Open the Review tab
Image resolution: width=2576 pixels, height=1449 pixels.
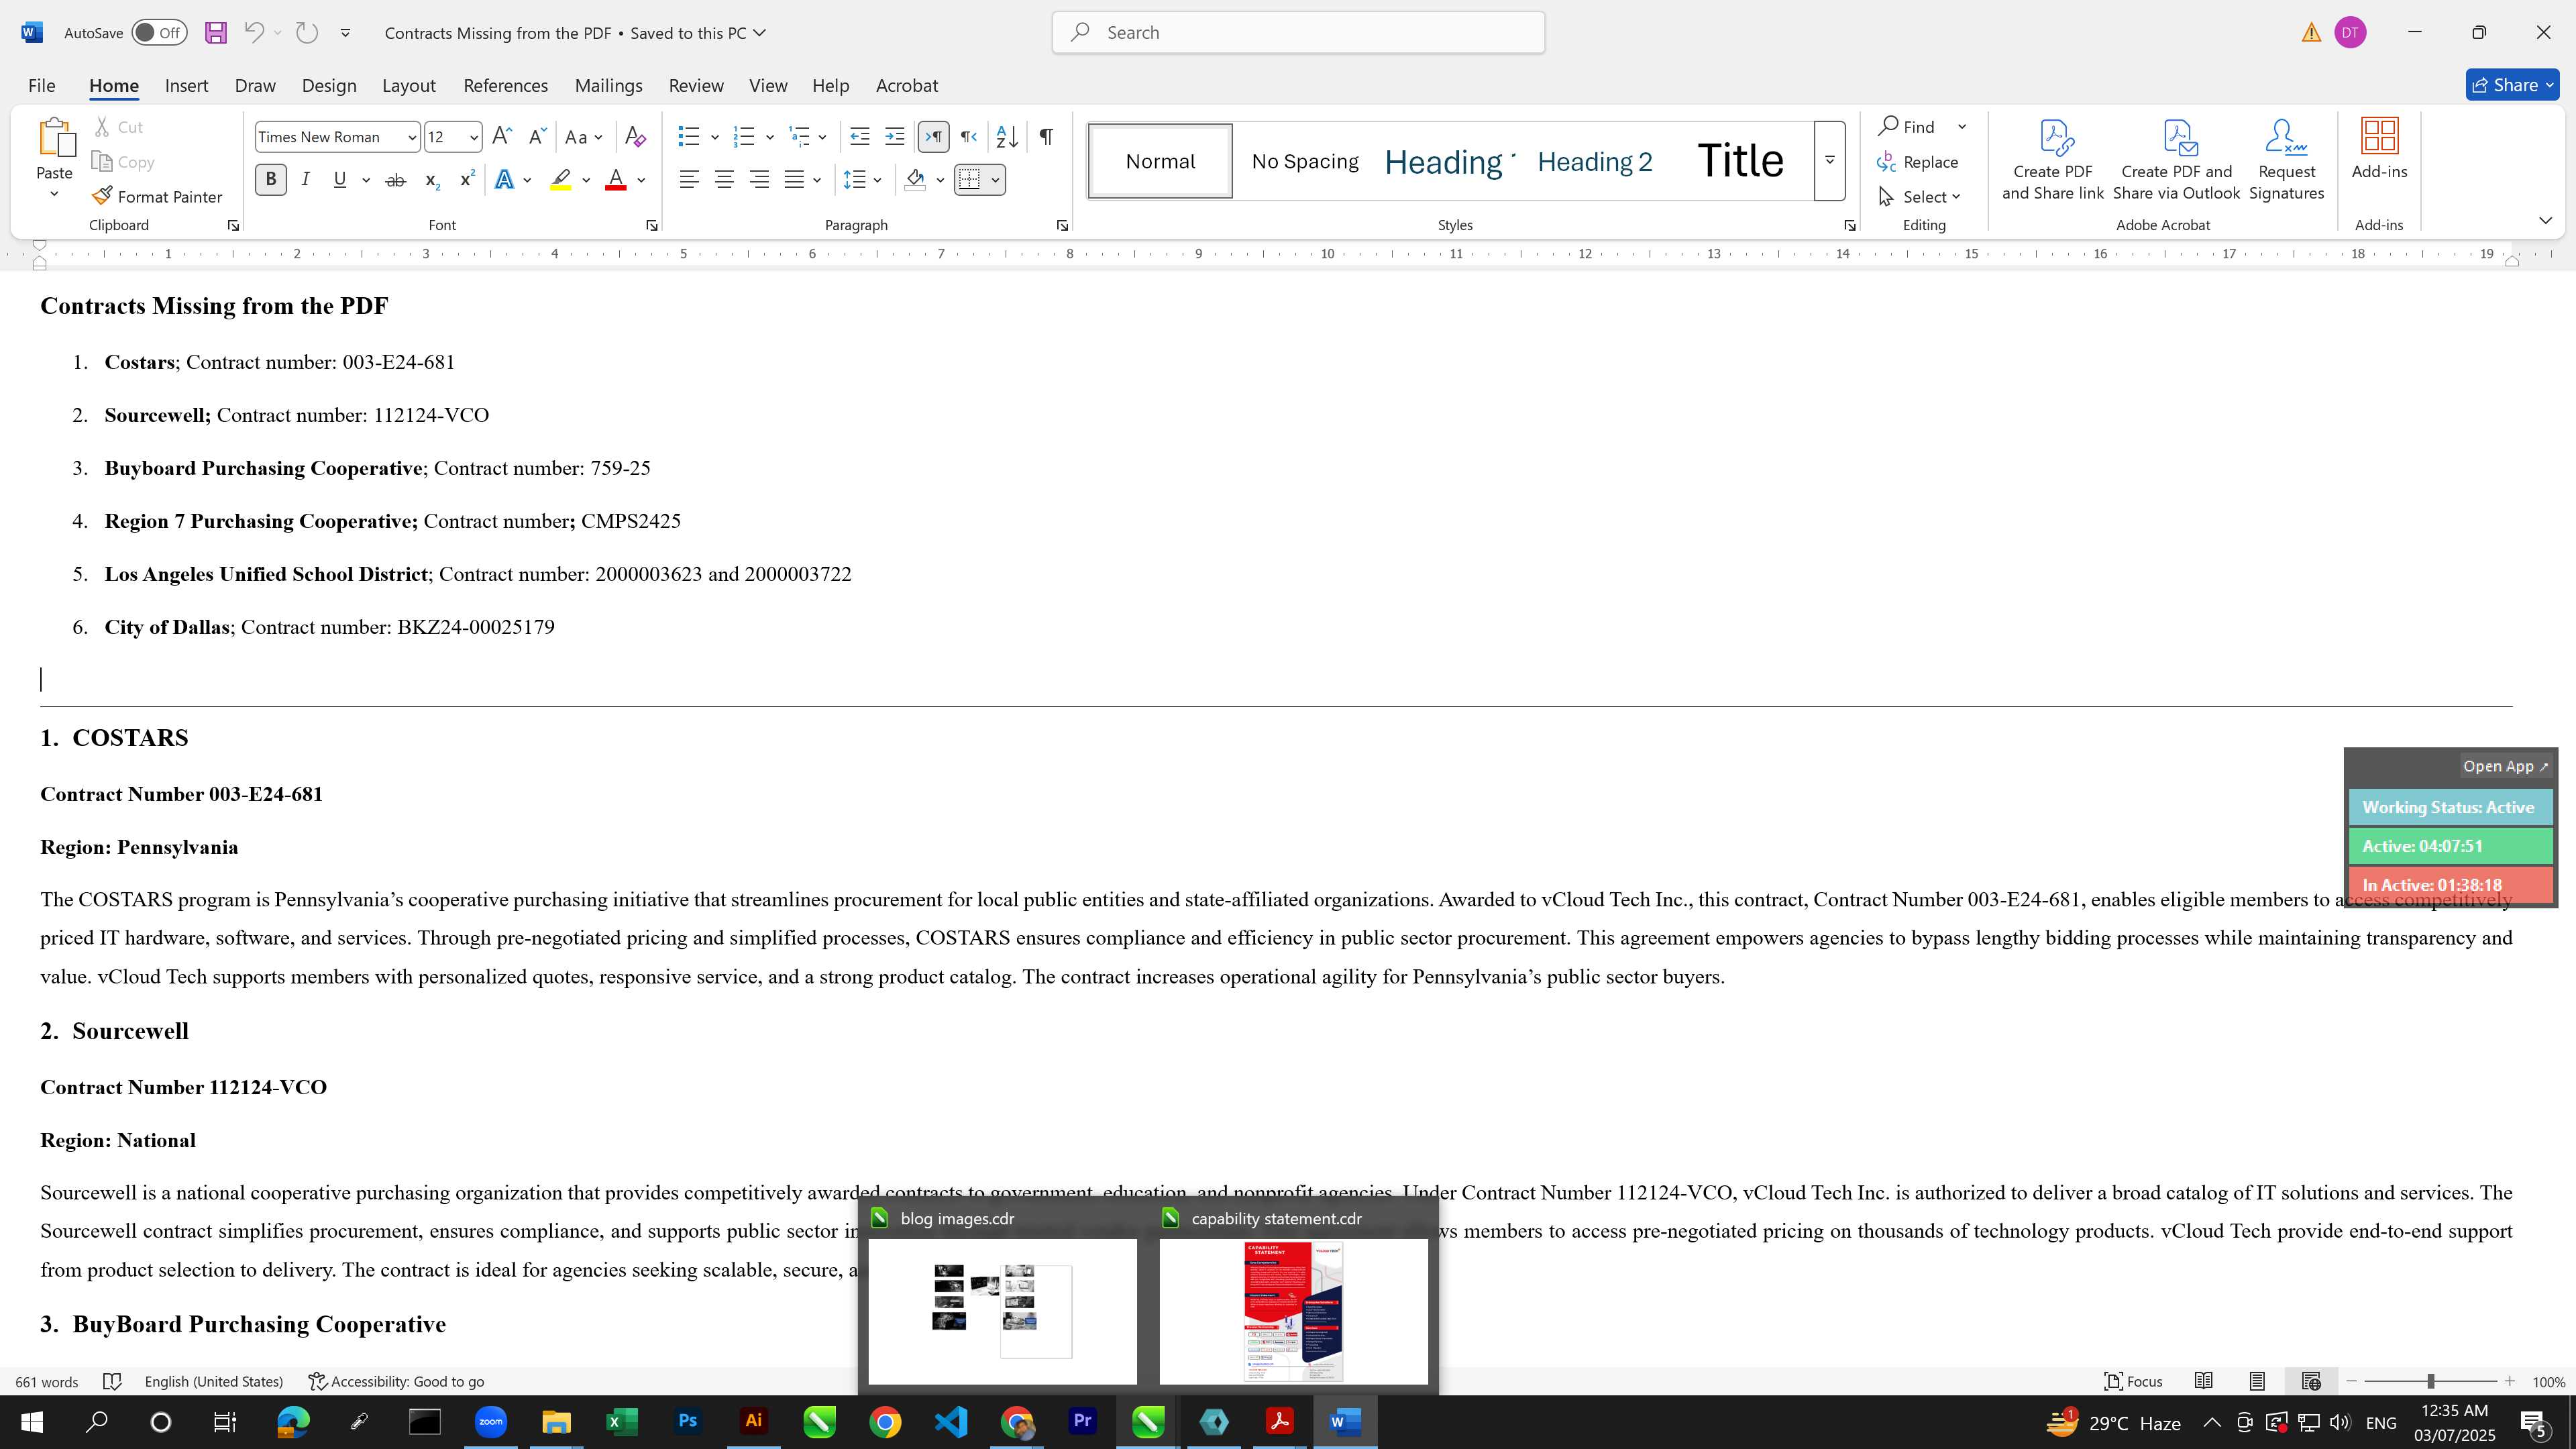tap(696, 85)
